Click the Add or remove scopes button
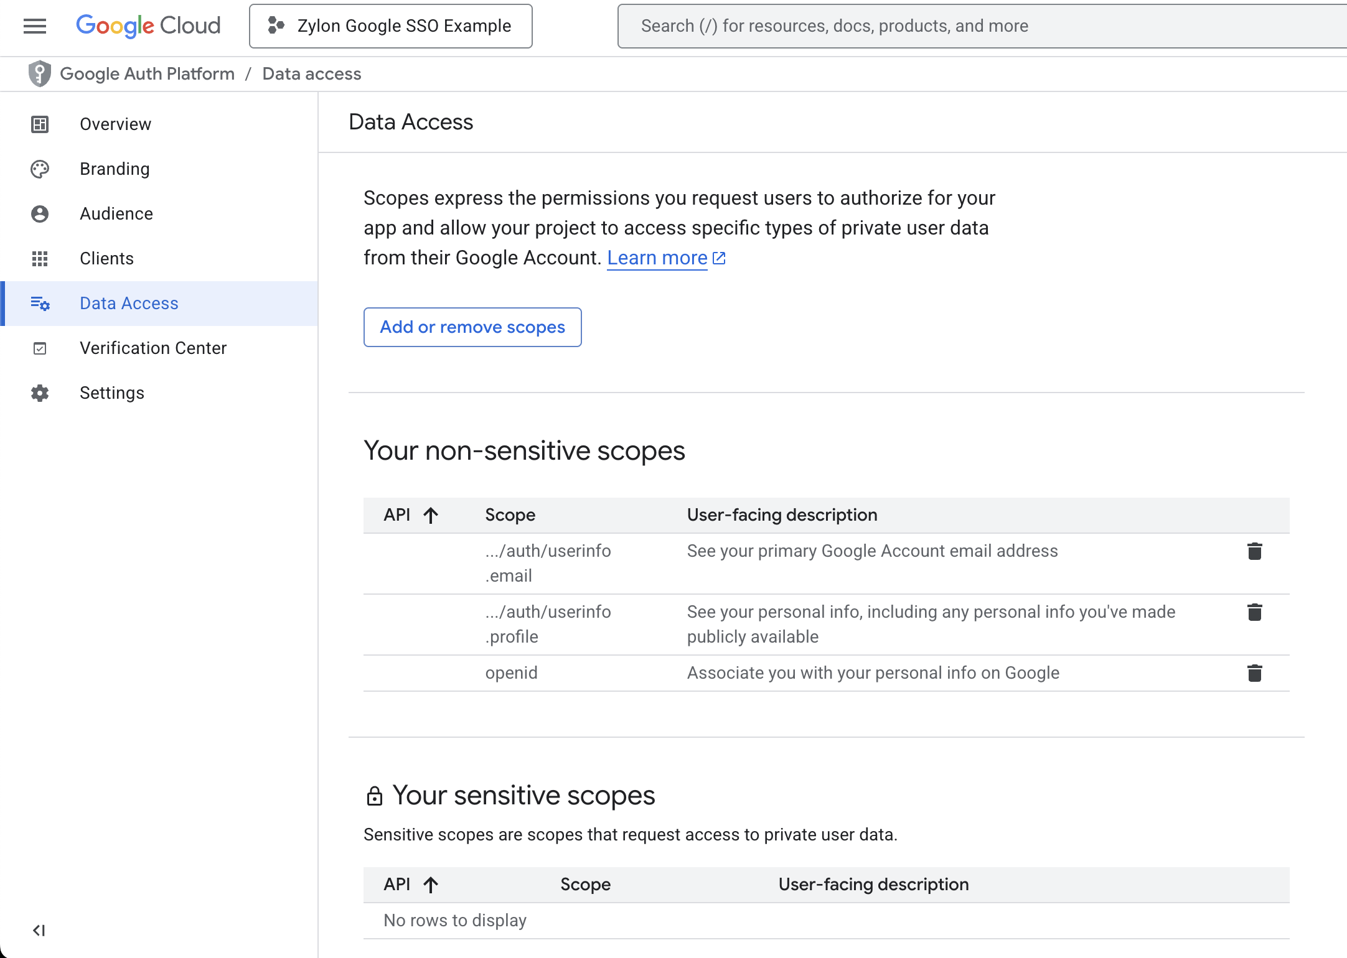Viewport: 1347px width, 958px height. coord(472,327)
